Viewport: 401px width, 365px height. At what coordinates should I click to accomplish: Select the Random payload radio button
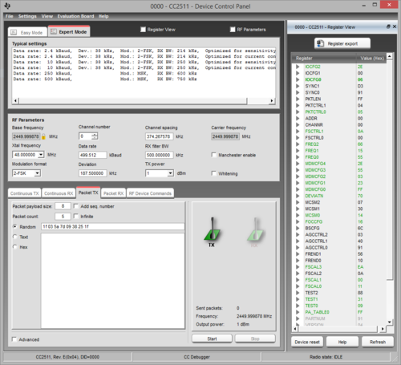pyautogui.click(x=15, y=226)
